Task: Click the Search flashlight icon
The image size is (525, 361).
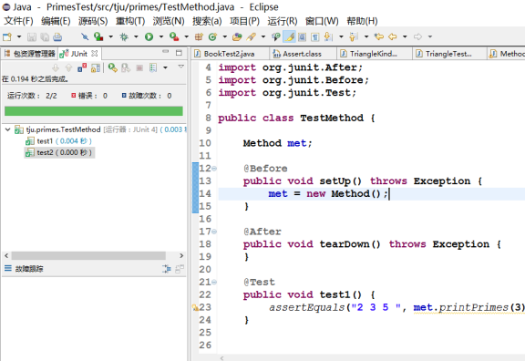Action: pyautogui.click(x=252, y=36)
